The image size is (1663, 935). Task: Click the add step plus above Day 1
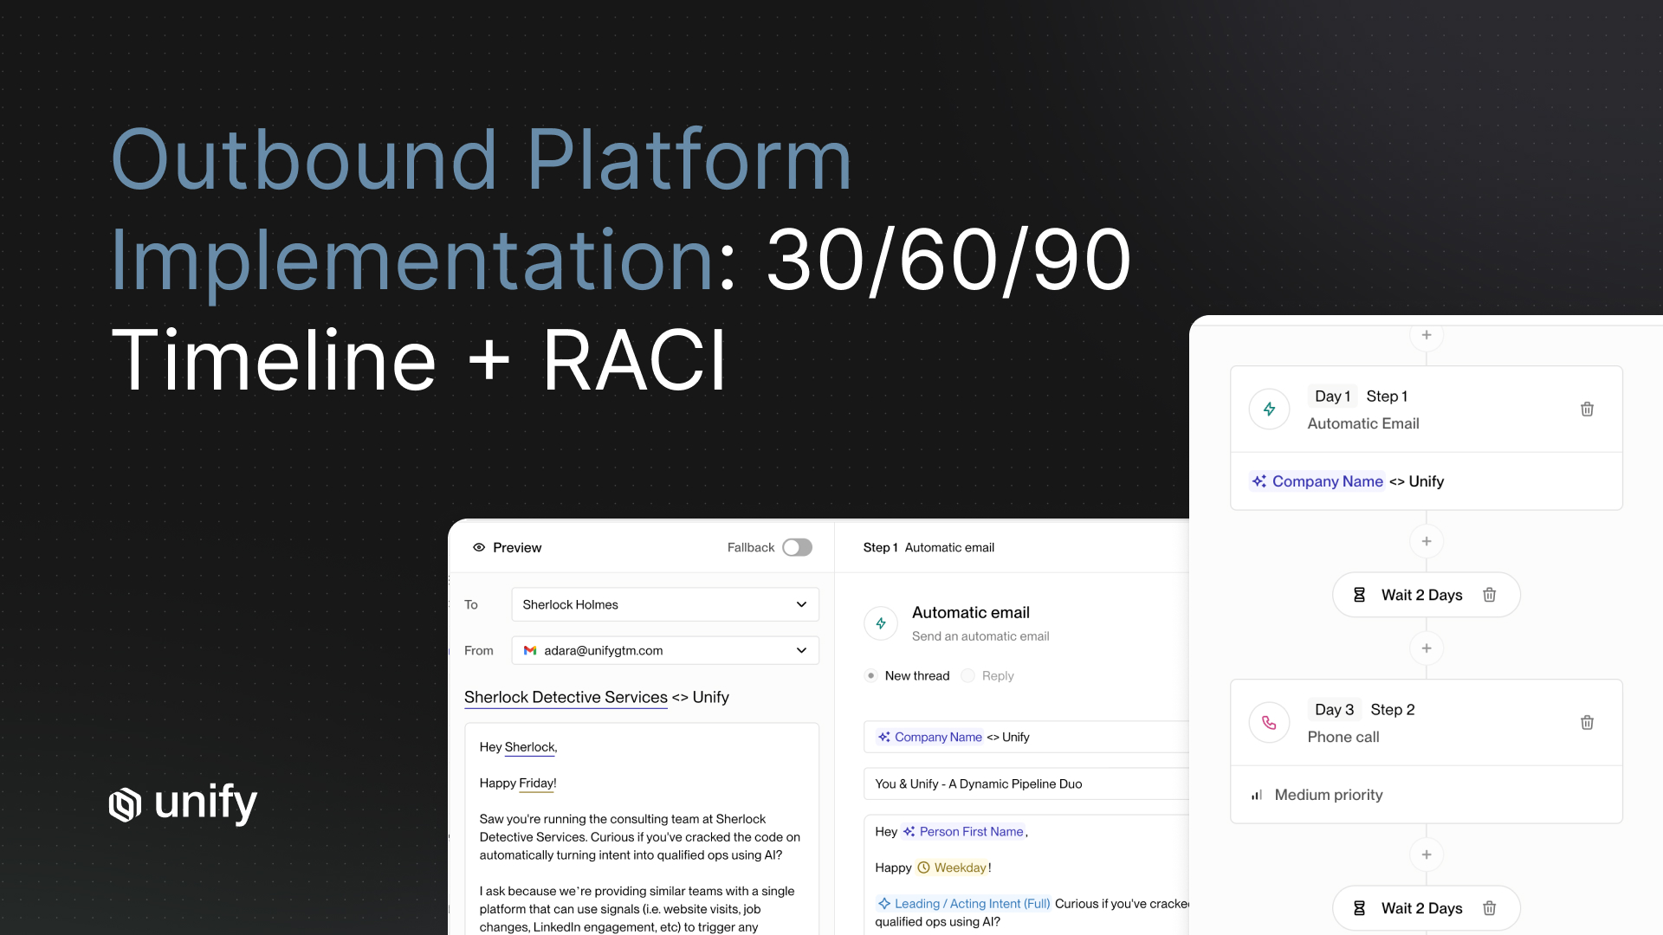tap(1427, 335)
